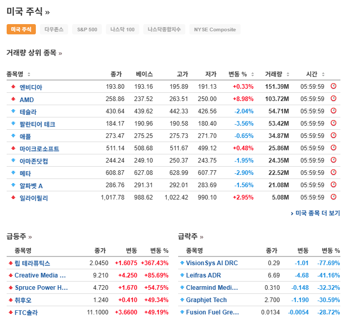Screen dimensions: 344x318
Task: Click AMD's +8.98% change value
Action: point(243,99)
